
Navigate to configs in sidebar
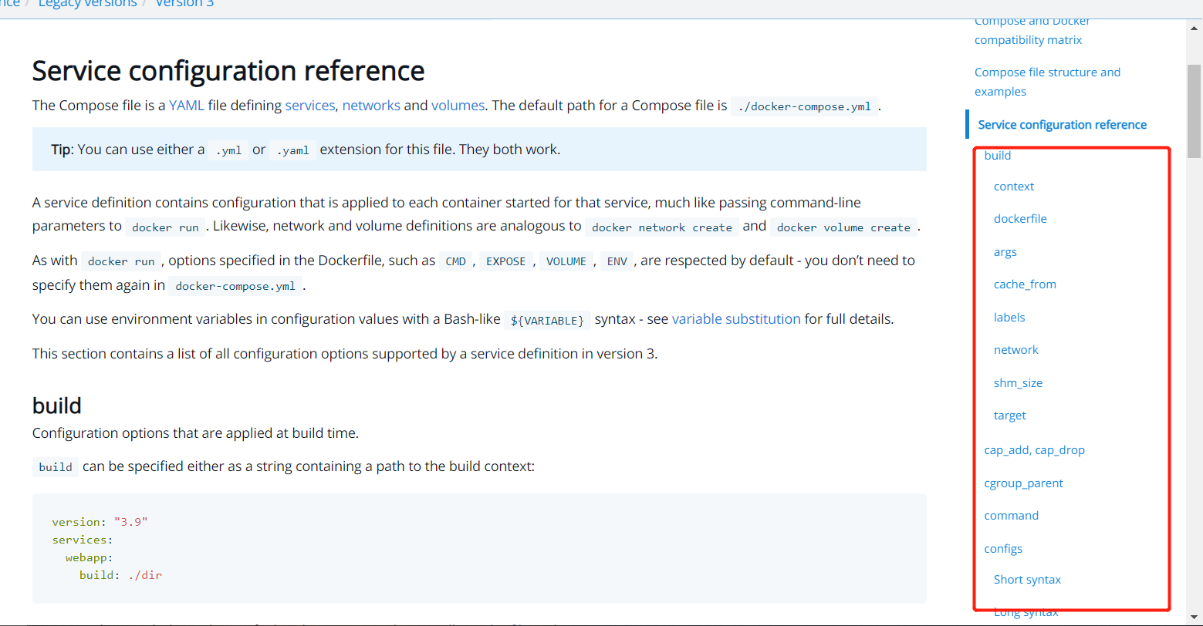[x=1003, y=549]
